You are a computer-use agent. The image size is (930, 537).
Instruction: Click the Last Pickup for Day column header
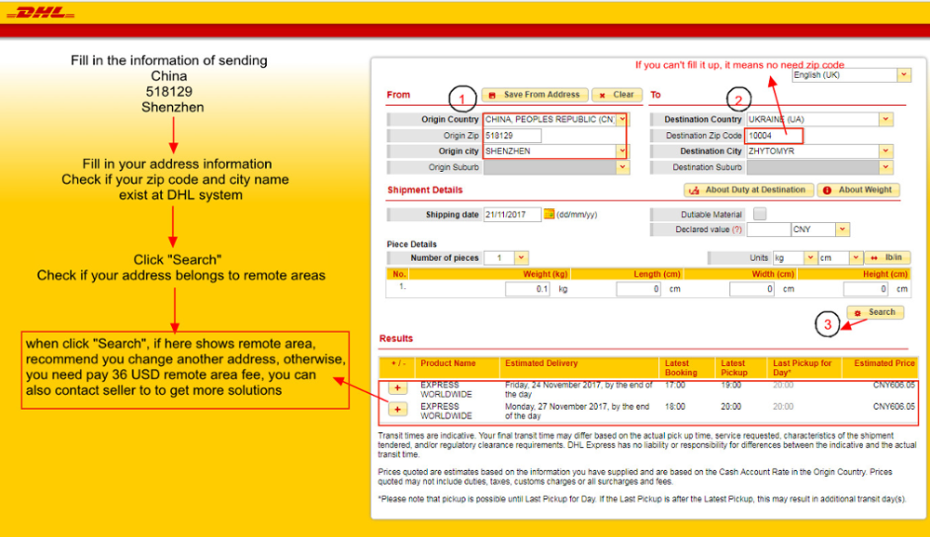click(802, 368)
